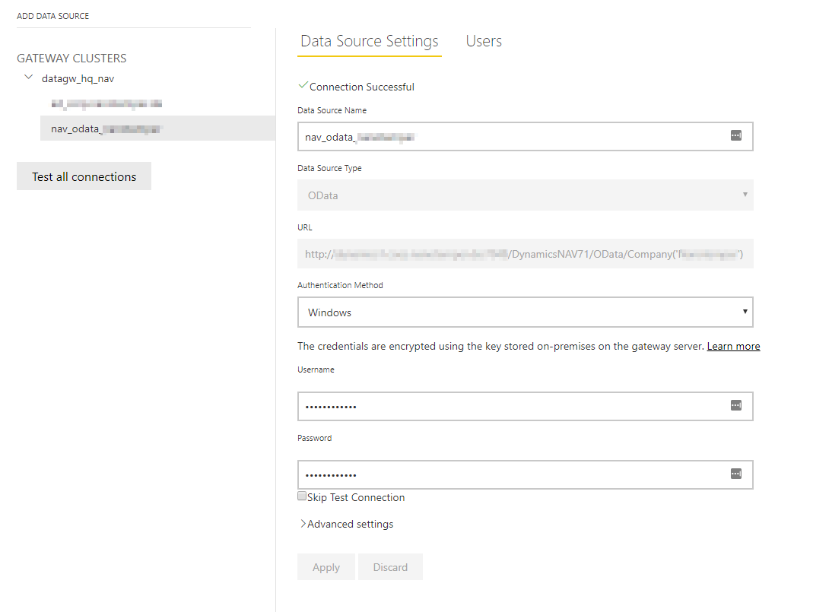This screenshot has width=813, height=612.
Task: Select the blurred data source above nav_odata
Action: (106, 103)
